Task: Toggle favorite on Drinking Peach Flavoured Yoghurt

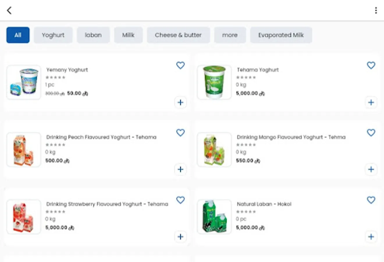Action: (x=180, y=132)
